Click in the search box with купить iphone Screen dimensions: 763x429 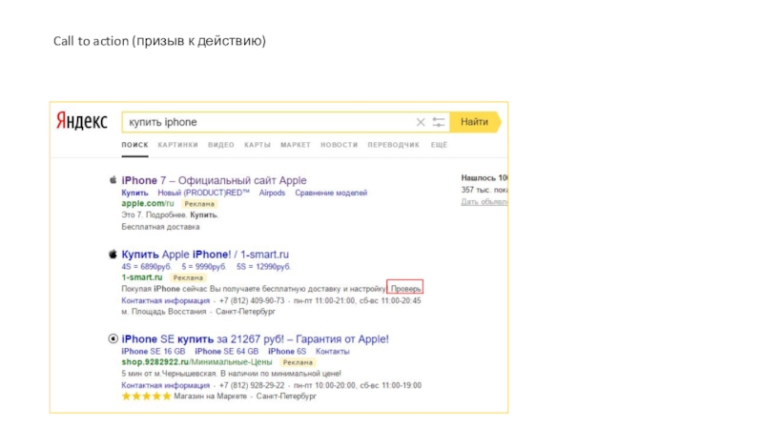click(x=267, y=122)
